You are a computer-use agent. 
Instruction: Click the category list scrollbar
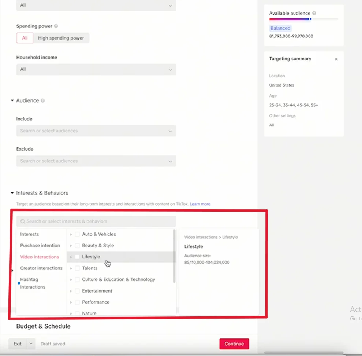(174, 256)
